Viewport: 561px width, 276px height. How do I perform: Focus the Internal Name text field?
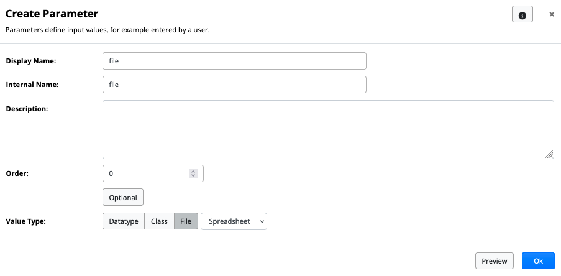point(234,85)
